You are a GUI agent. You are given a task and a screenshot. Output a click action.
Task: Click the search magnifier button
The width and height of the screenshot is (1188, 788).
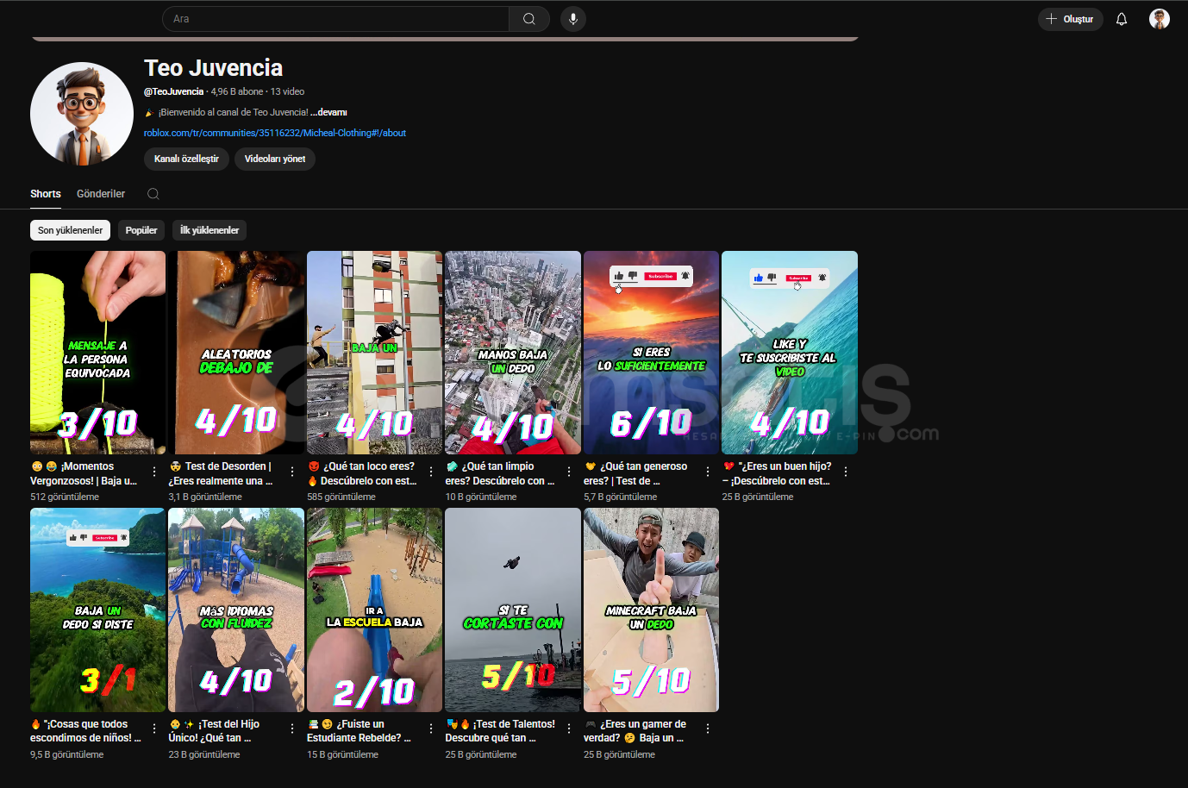[529, 19]
